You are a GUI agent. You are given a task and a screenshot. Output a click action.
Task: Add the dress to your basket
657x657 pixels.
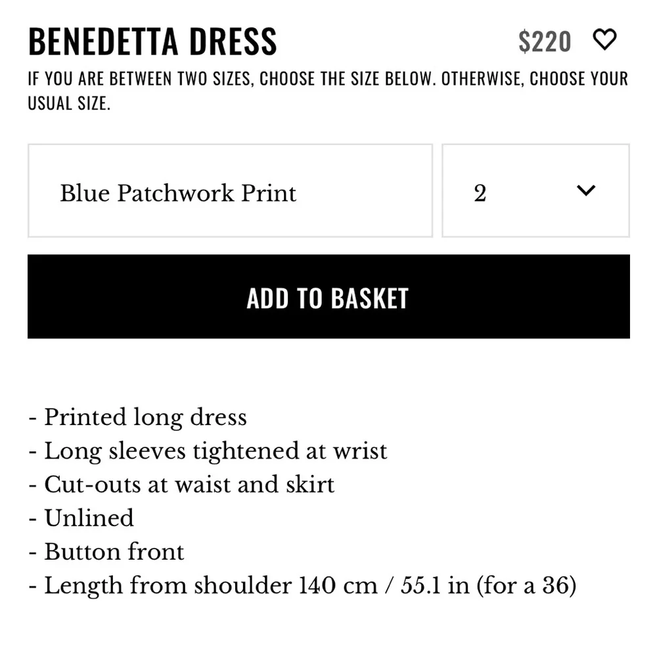click(x=328, y=297)
